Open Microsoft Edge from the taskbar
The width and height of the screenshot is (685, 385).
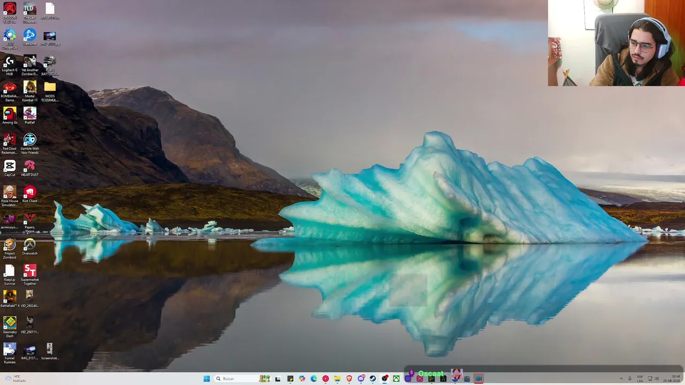(x=314, y=379)
